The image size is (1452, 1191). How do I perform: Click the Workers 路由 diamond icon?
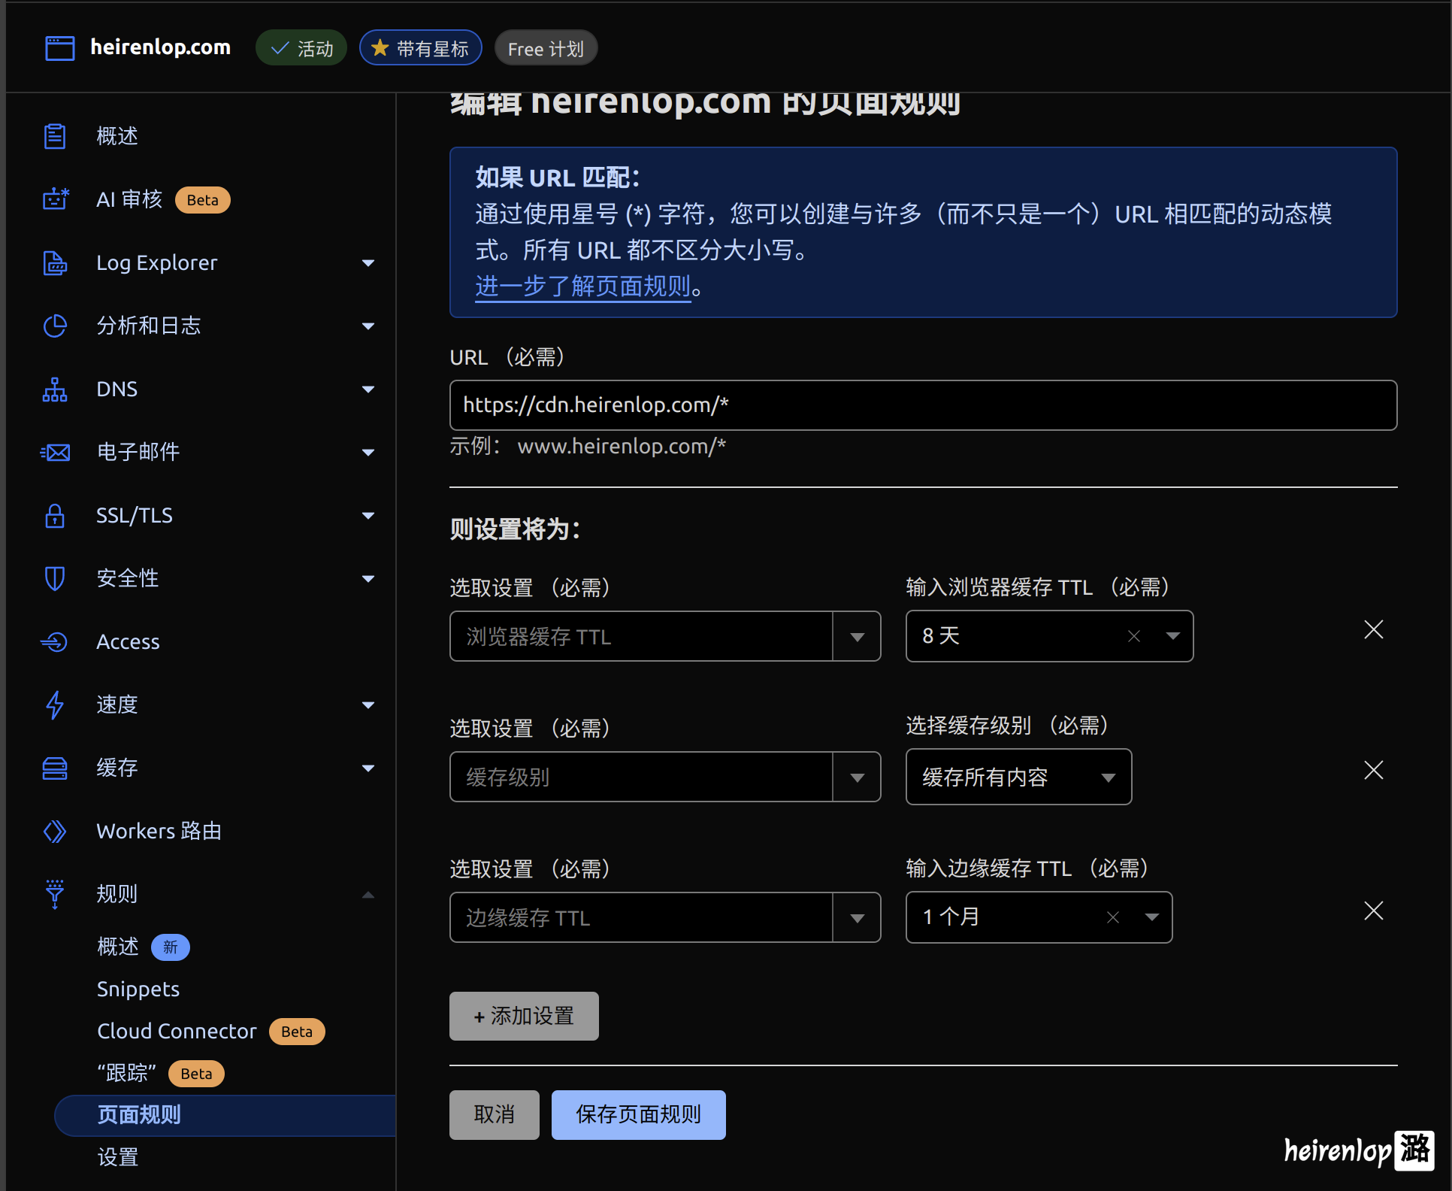tap(55, 831)
